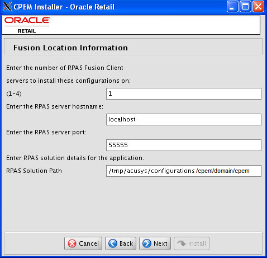The image size is (267, 258).
Task: Click 'Enter RPAS solution details for the application.' text
Action: [x=75, y=158]
